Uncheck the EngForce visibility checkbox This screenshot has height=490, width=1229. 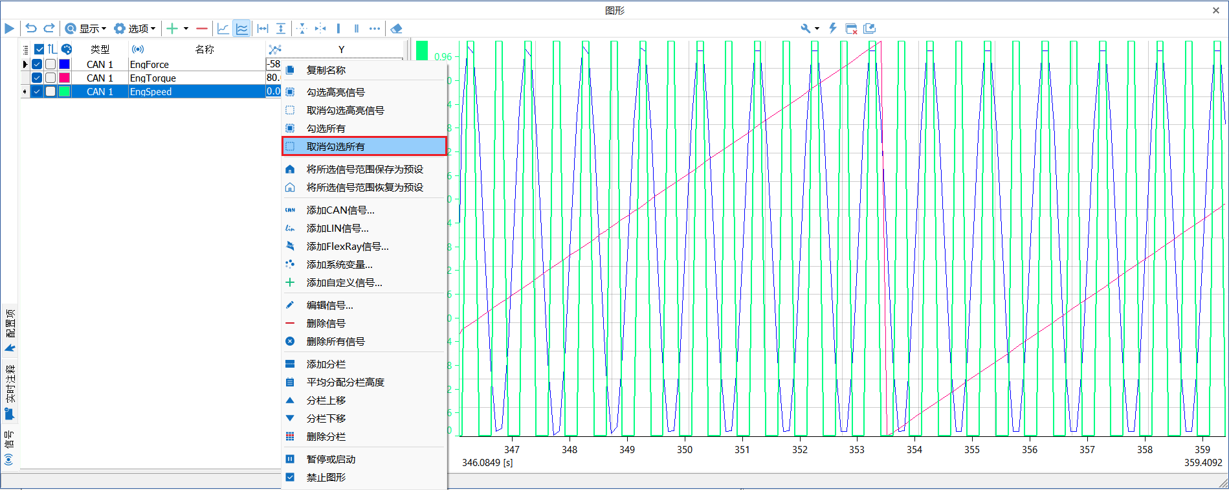point(37,64)
